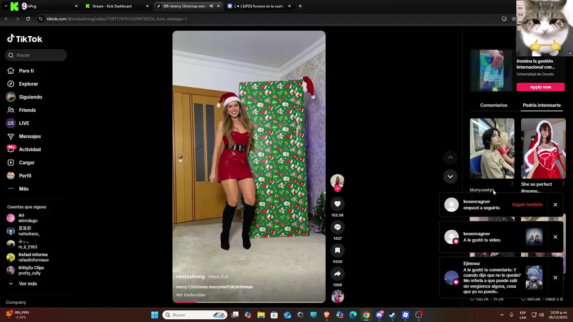Open followed account natsukaze_
Screen dimensions: 573x322
click(x=23, y=231)
